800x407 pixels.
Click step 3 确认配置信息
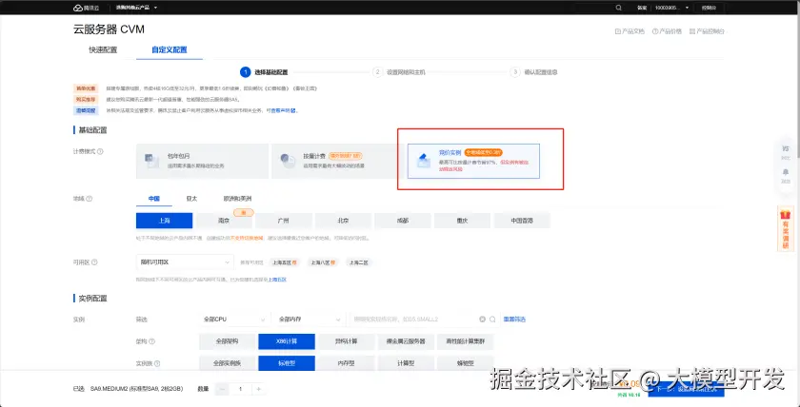point(533,72)
